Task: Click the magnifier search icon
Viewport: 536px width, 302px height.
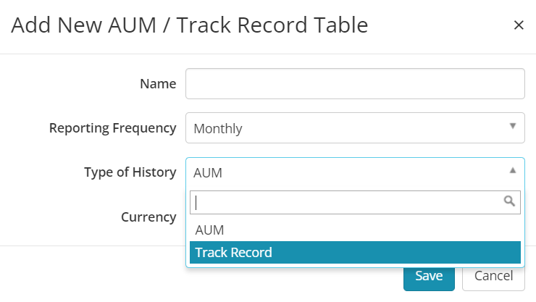Action: point(509,201)
